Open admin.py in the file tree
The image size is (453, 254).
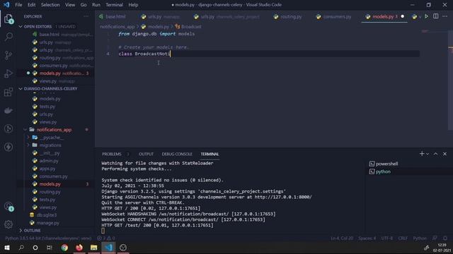[x=49, y=161]
